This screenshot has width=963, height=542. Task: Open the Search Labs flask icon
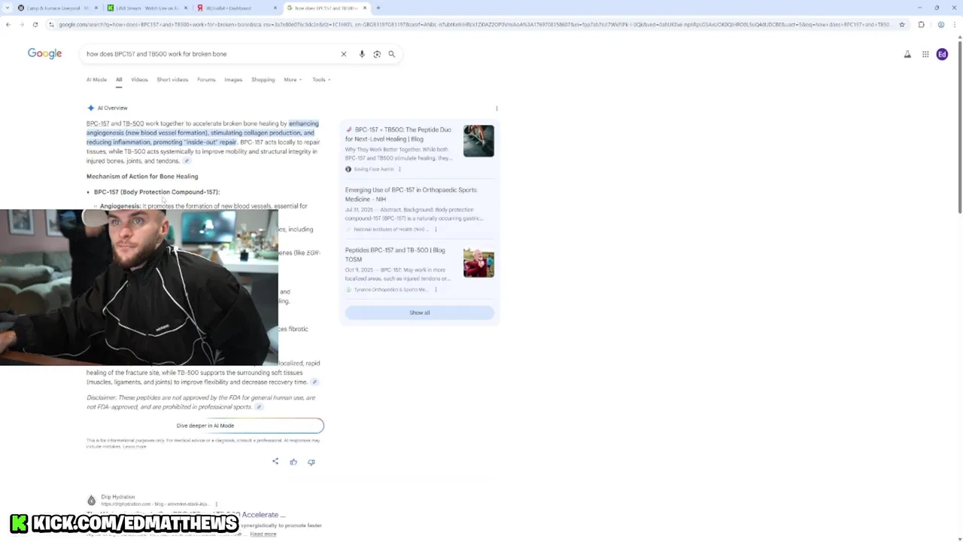[x=907, y=54]
